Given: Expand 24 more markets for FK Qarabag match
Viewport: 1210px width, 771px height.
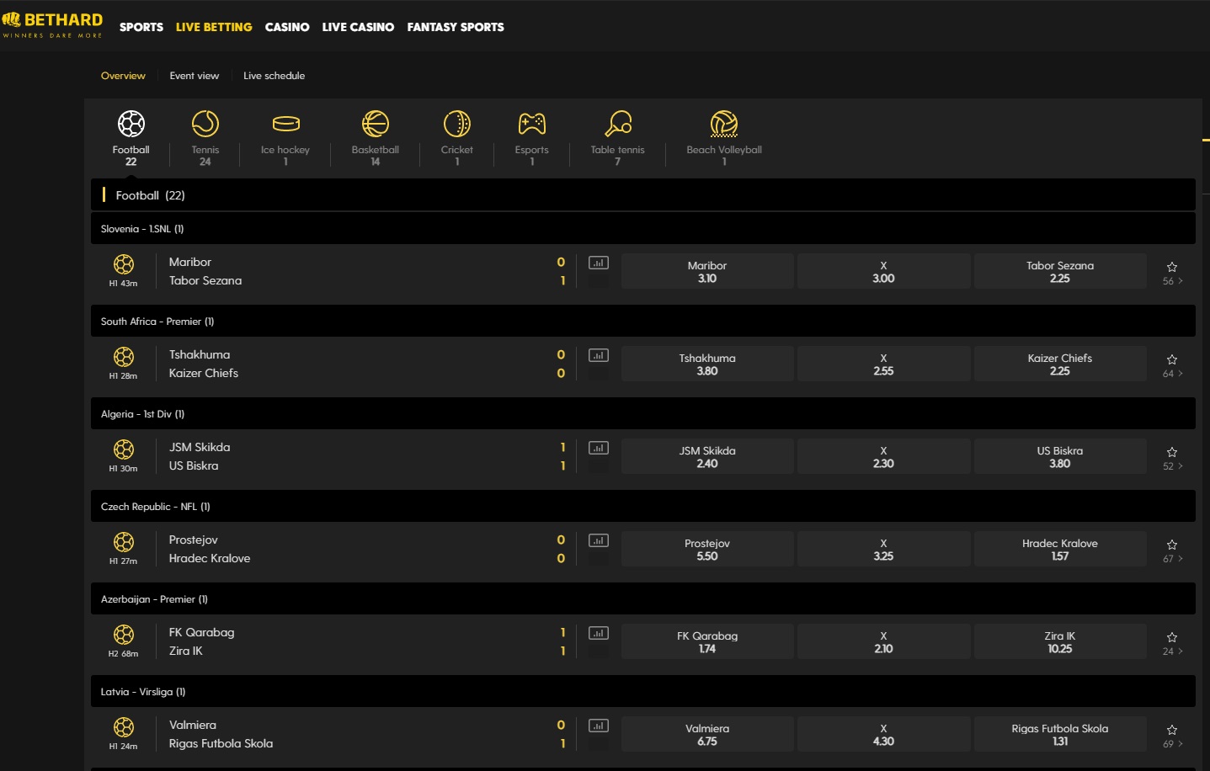Looking at the screenshot, I should (1173, 651).
